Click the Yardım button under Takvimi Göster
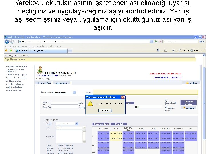 (x=188, y=108)
